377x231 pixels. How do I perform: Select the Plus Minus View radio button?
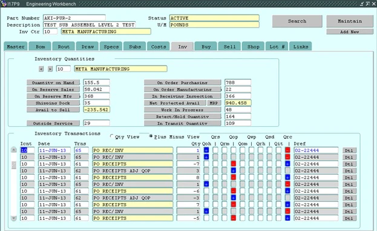coord(151,136)
